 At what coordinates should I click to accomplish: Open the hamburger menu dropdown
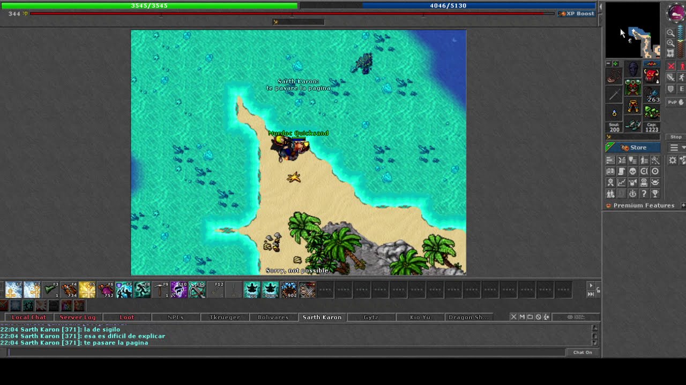677,147
